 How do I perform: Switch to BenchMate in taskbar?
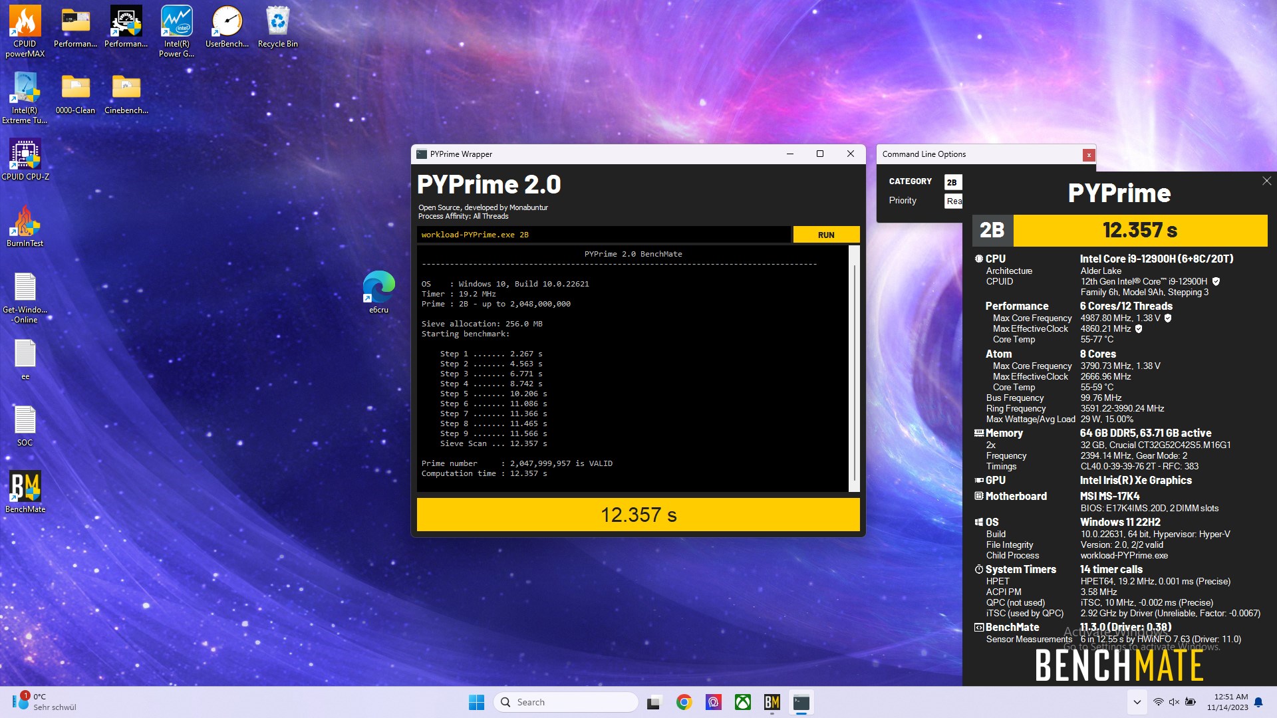tap(772, 702)
